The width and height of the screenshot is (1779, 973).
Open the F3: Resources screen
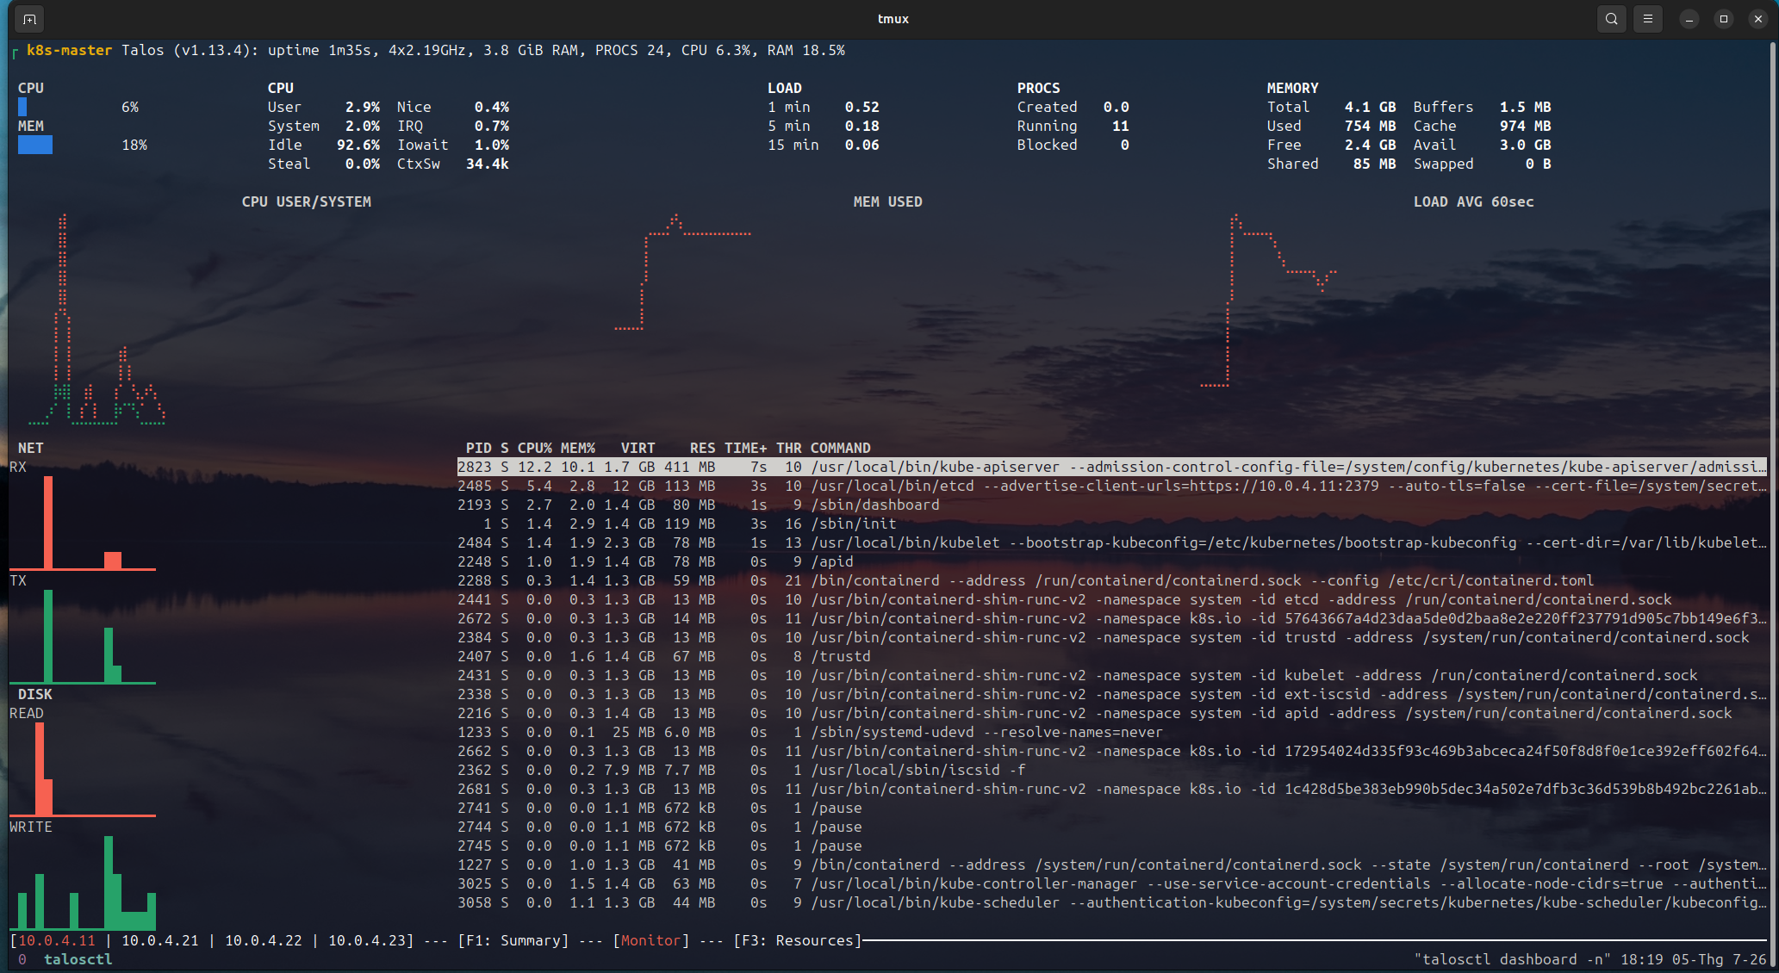798,940
